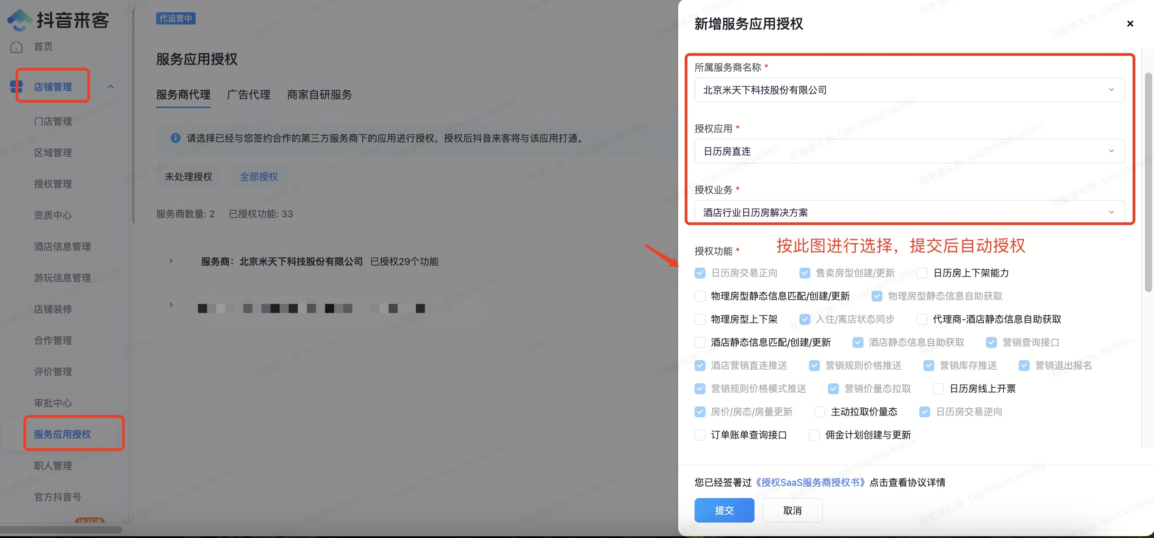Toggle 日历房交易逆向 checkbox
This screenshot has height=538, width=1154.
click(925, 412)
